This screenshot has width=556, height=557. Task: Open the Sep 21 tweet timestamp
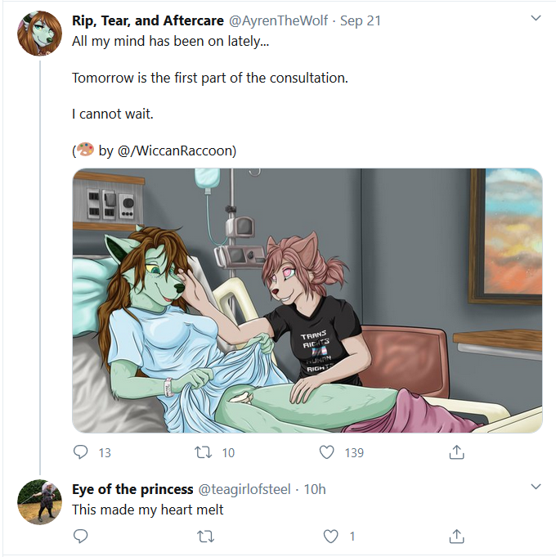pyautogui.click(x=360, y=20)
